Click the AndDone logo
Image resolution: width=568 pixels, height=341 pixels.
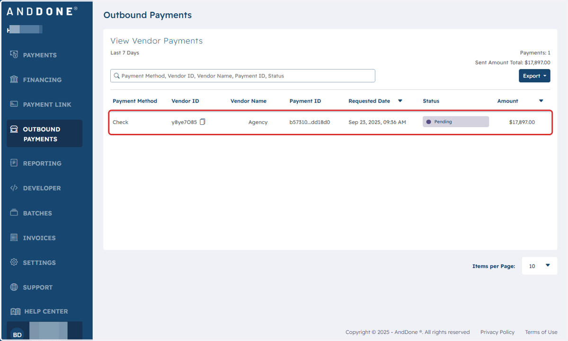[x=42, y=12]
